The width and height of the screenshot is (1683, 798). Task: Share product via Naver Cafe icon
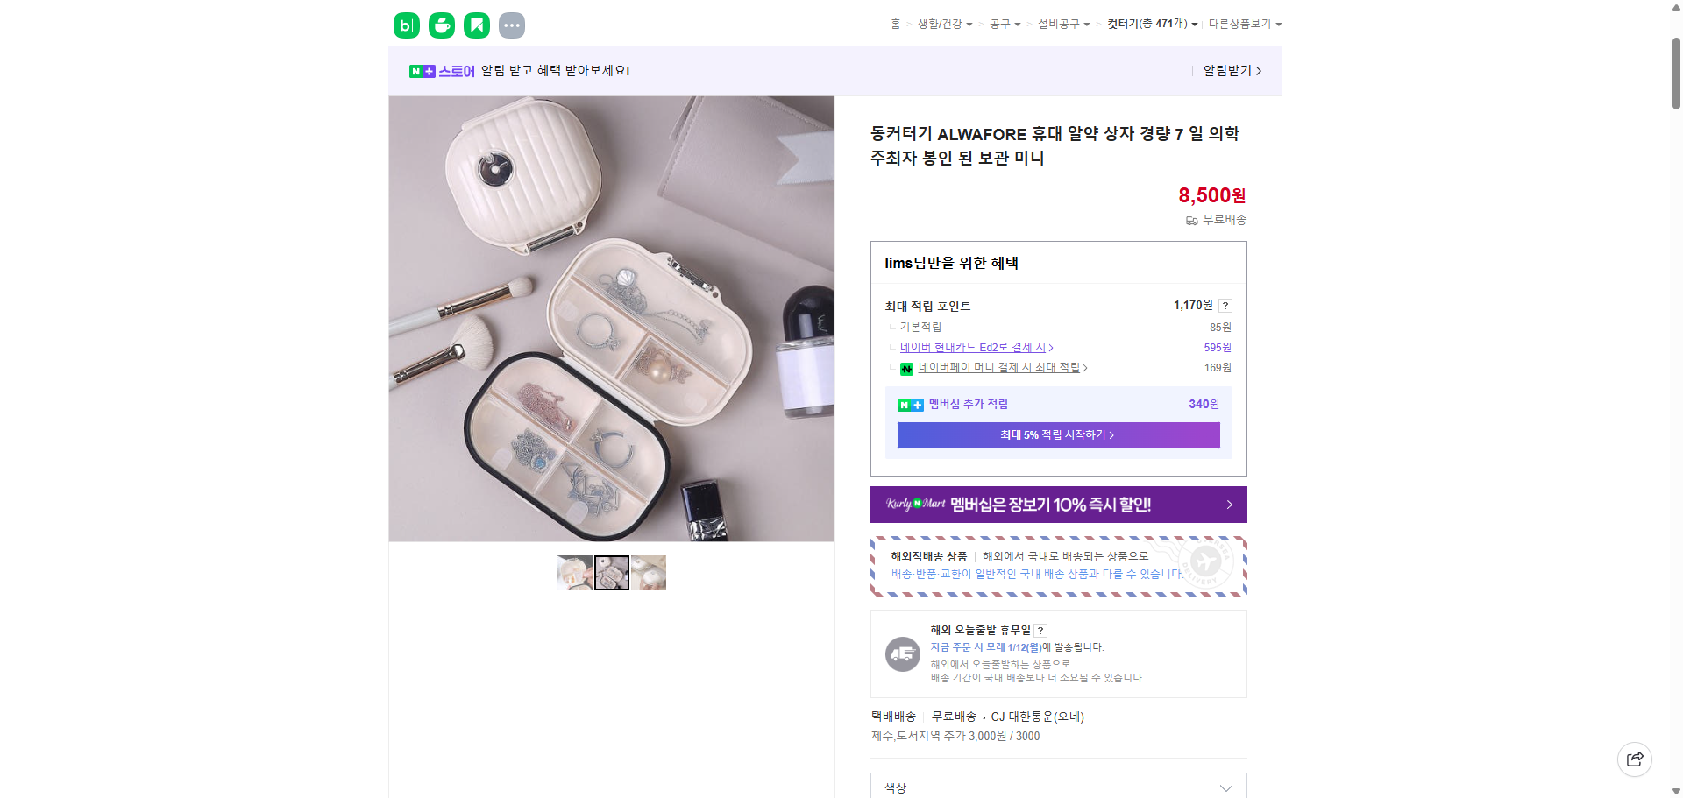point(441,25)
